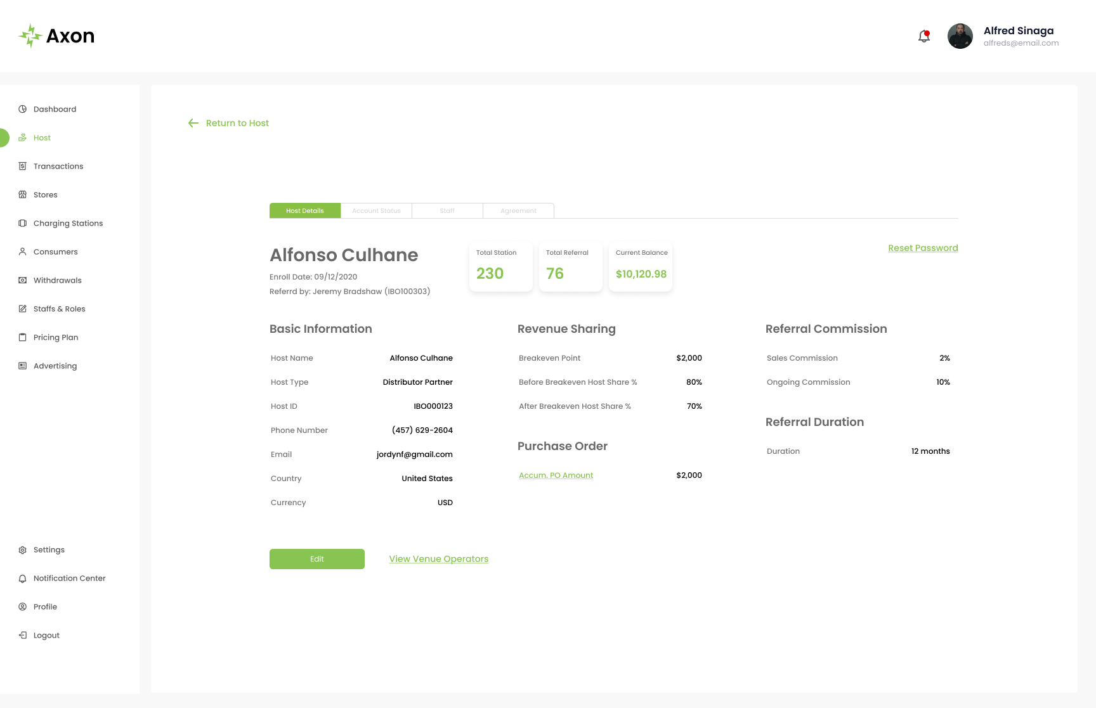Open notifications bell in top header
This screenshot has width=1096, height=708.
[924, 36]
